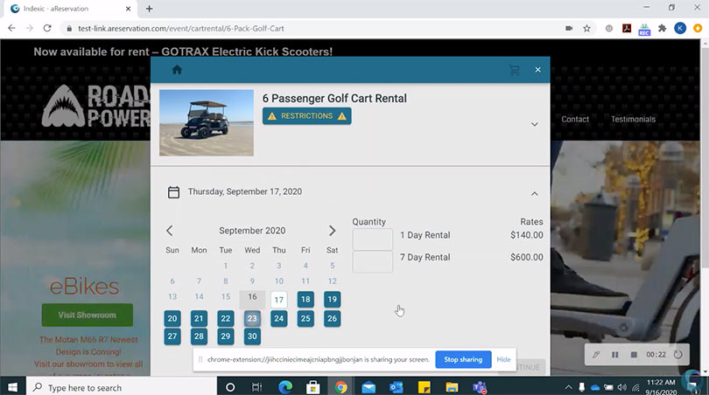The image size is (709, 395).
Task: Open the volume control in the system tray
Action: pos(622,387)
